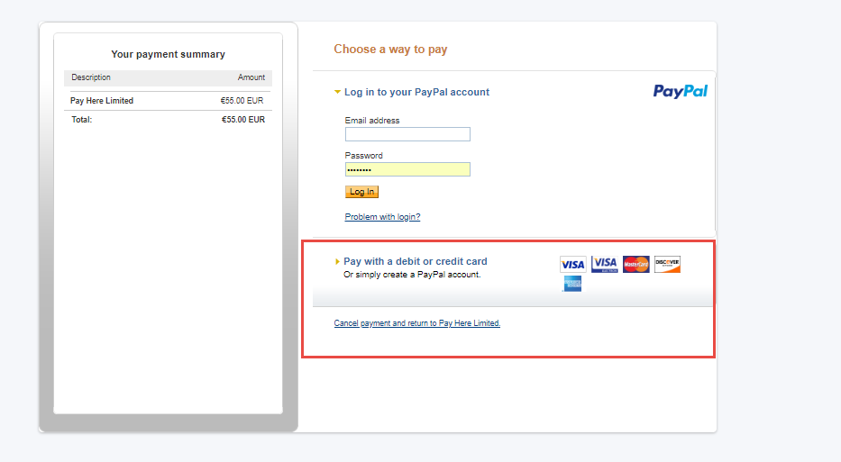Click the 'Choose a way to pay' heading
Screen dimensions: 841x462
(x=390, y=50)
